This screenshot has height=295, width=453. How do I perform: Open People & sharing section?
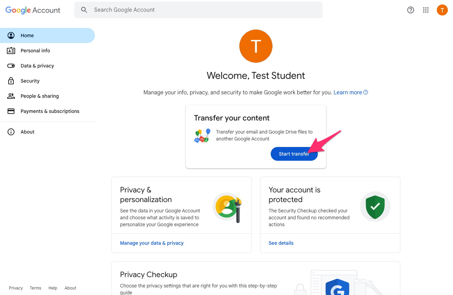(47, 96)
